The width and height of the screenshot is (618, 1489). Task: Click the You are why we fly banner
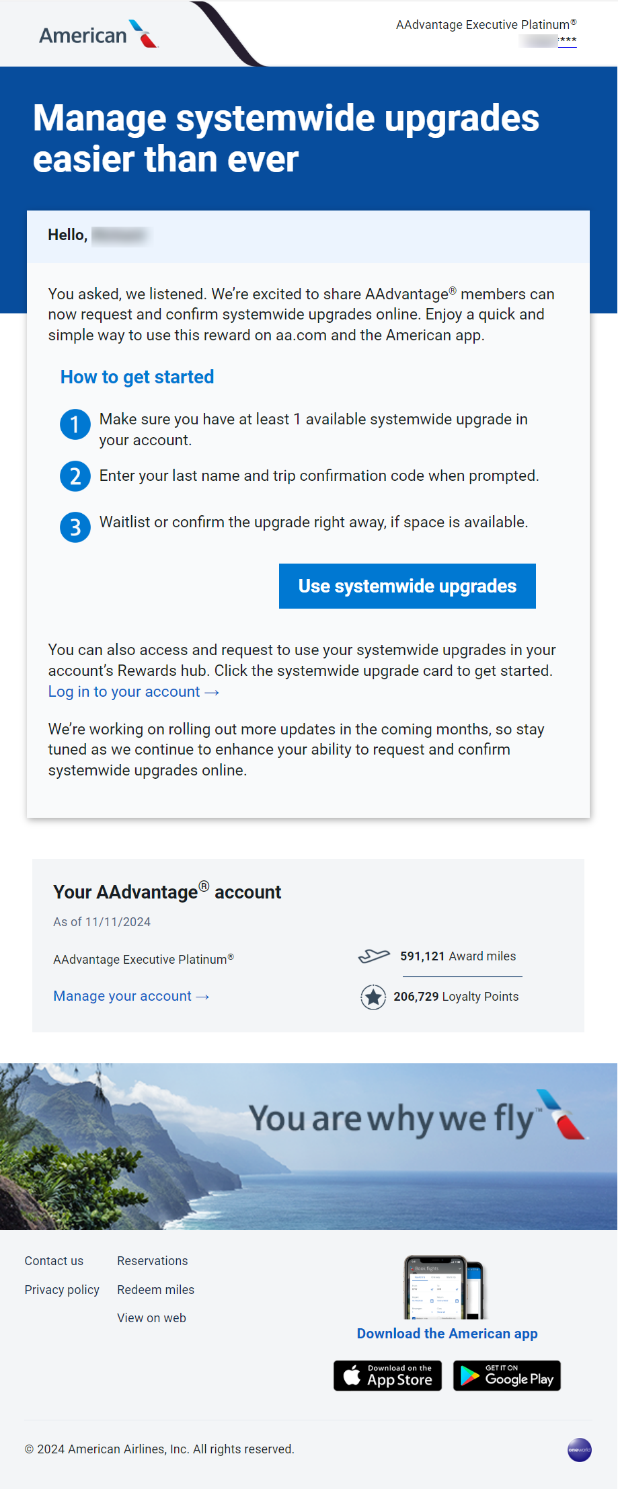pyautogui.click(x=309, y=1146)
